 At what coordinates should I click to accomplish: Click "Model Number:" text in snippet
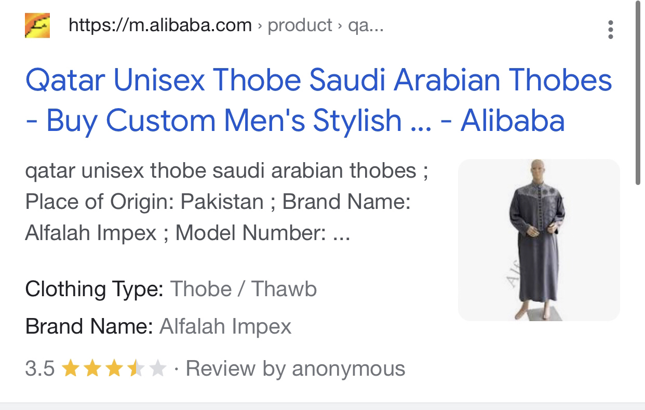click(x=251, y=233)
